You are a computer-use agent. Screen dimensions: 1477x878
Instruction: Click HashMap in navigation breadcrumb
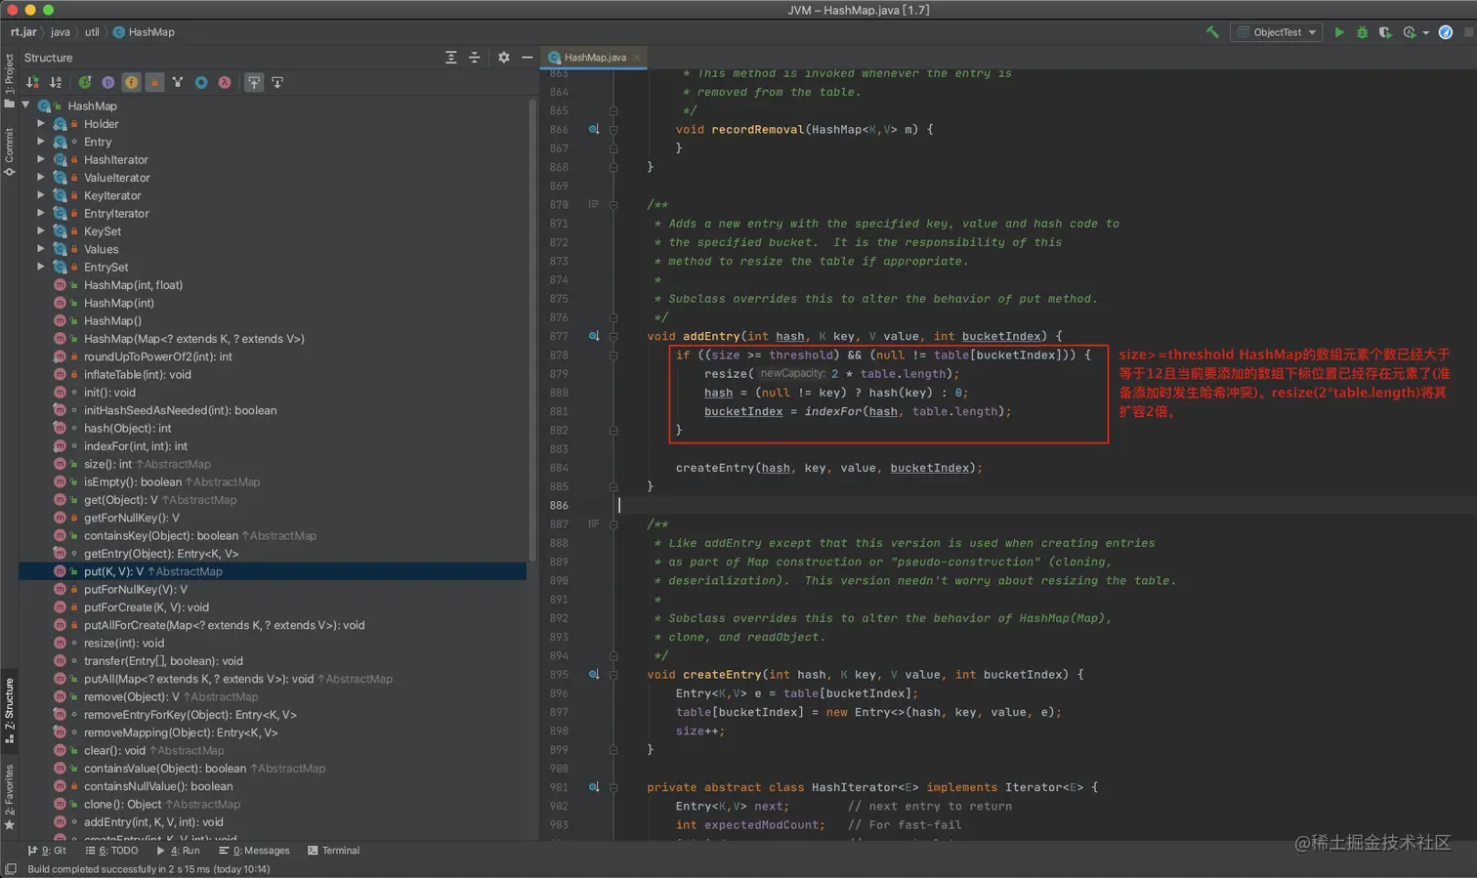(x=144, y=32)
